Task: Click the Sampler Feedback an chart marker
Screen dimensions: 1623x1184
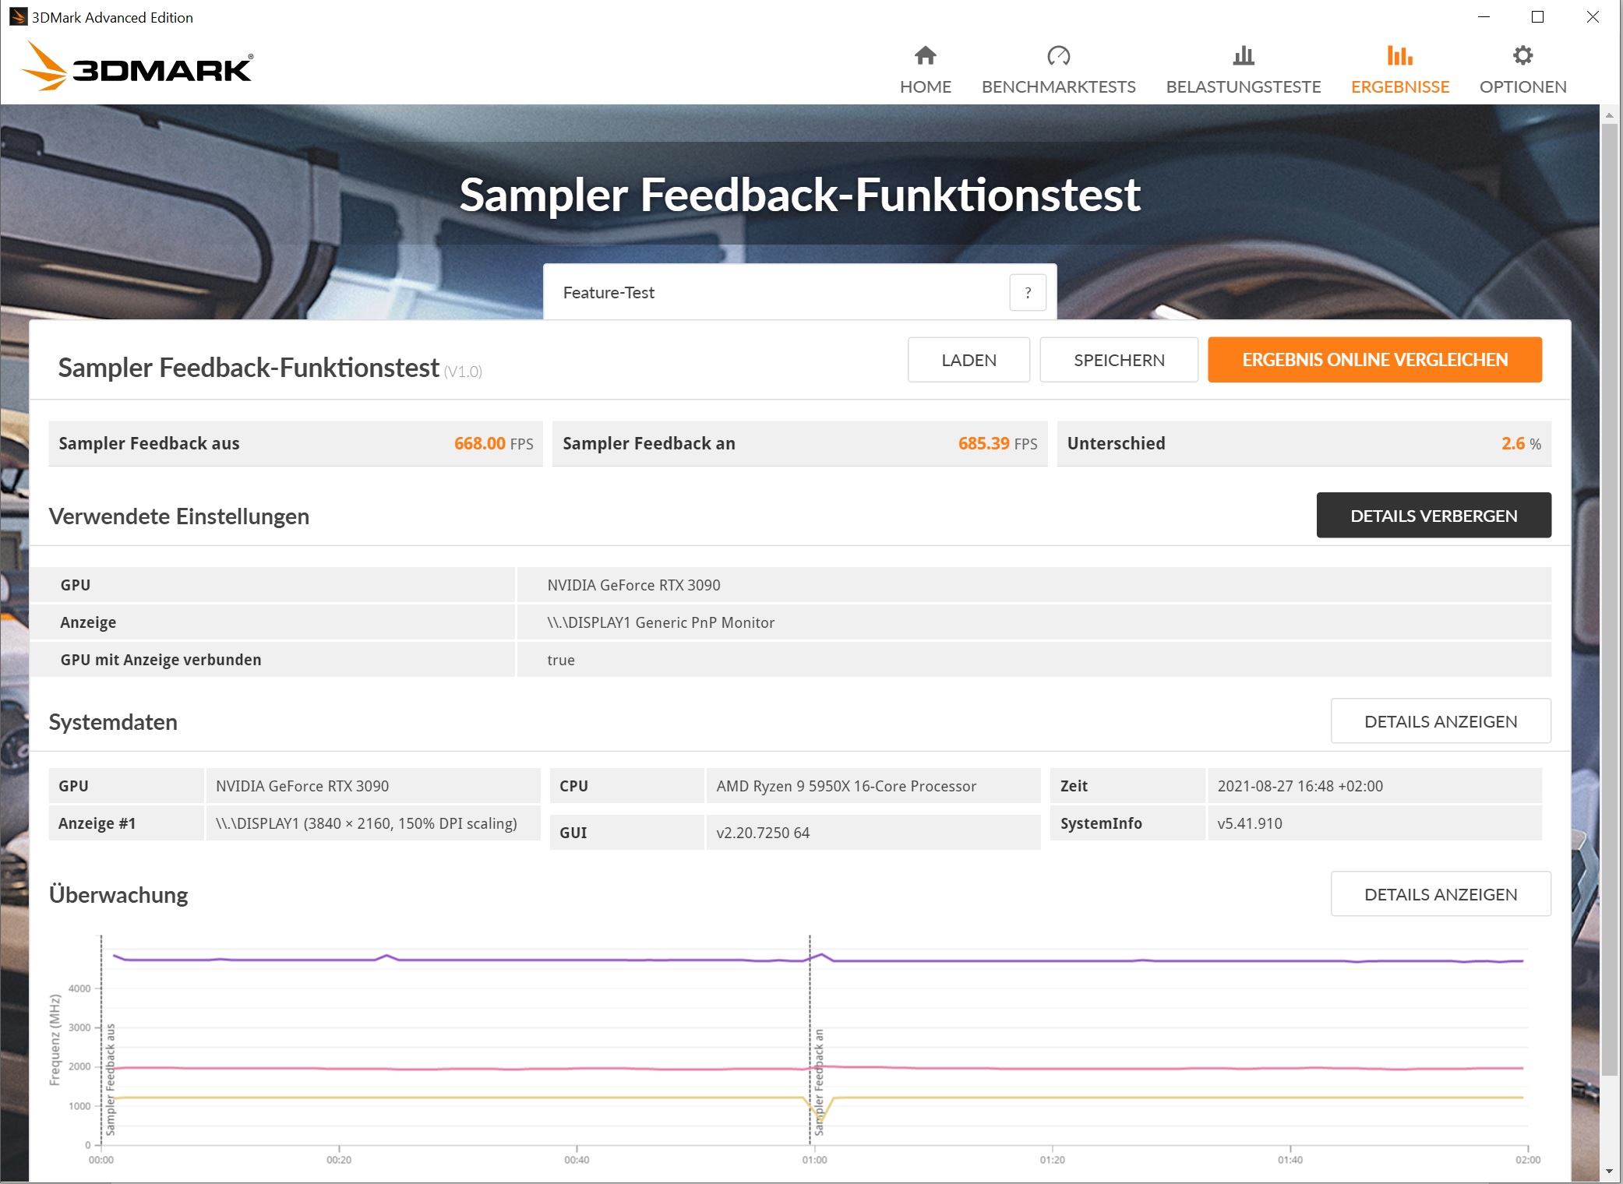Action: [818, 1081]
